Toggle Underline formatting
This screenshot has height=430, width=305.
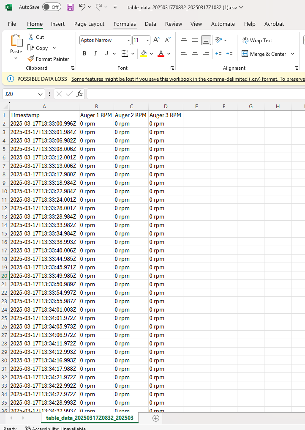click(x=106, y=53)
